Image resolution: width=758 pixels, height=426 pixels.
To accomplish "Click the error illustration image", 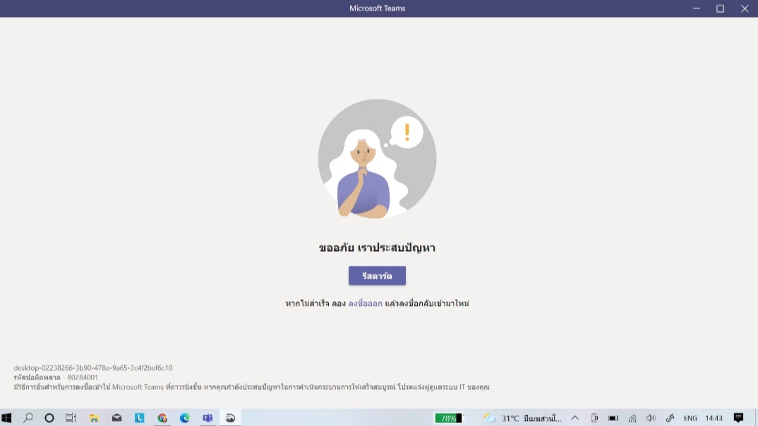I will coord(377,159).
